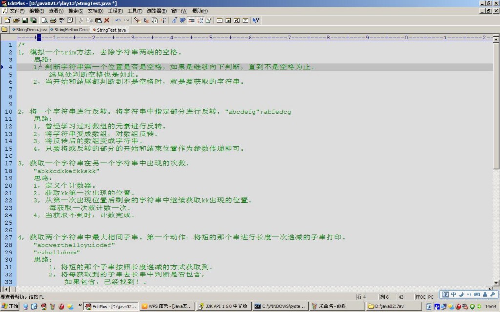Open the Replace icon in toolbar
This screenshot has width=500, height=312.
click(146, 20)
